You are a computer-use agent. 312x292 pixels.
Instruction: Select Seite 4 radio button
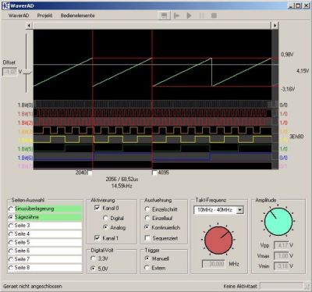coord(11,234)
